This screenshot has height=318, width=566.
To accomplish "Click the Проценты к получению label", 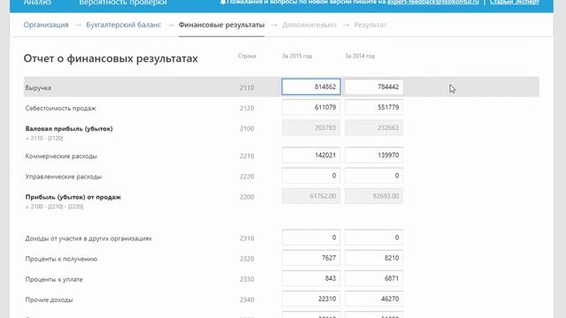I will (x=61, y=259).
